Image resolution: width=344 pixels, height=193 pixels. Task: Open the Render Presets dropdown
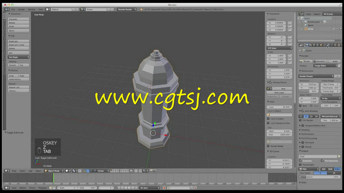tap(316, 76)
